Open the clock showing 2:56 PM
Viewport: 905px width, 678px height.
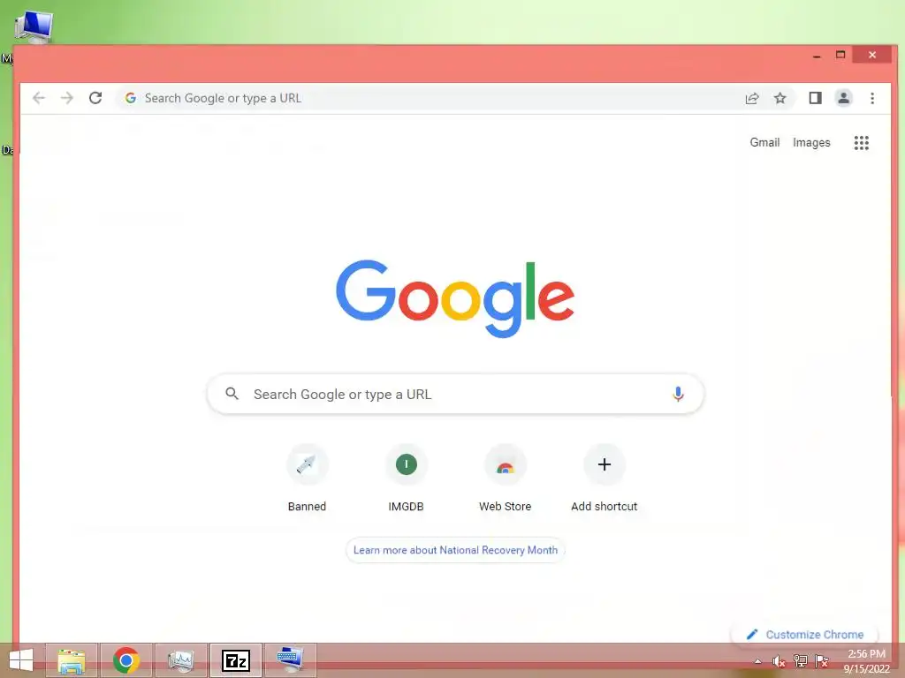click(867, 661)
